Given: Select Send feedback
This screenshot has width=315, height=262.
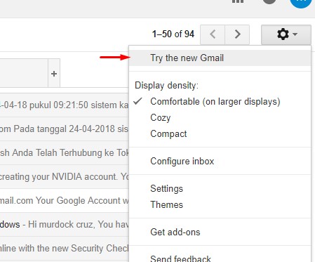Looking at the screenshot, I should click(220, 258).
